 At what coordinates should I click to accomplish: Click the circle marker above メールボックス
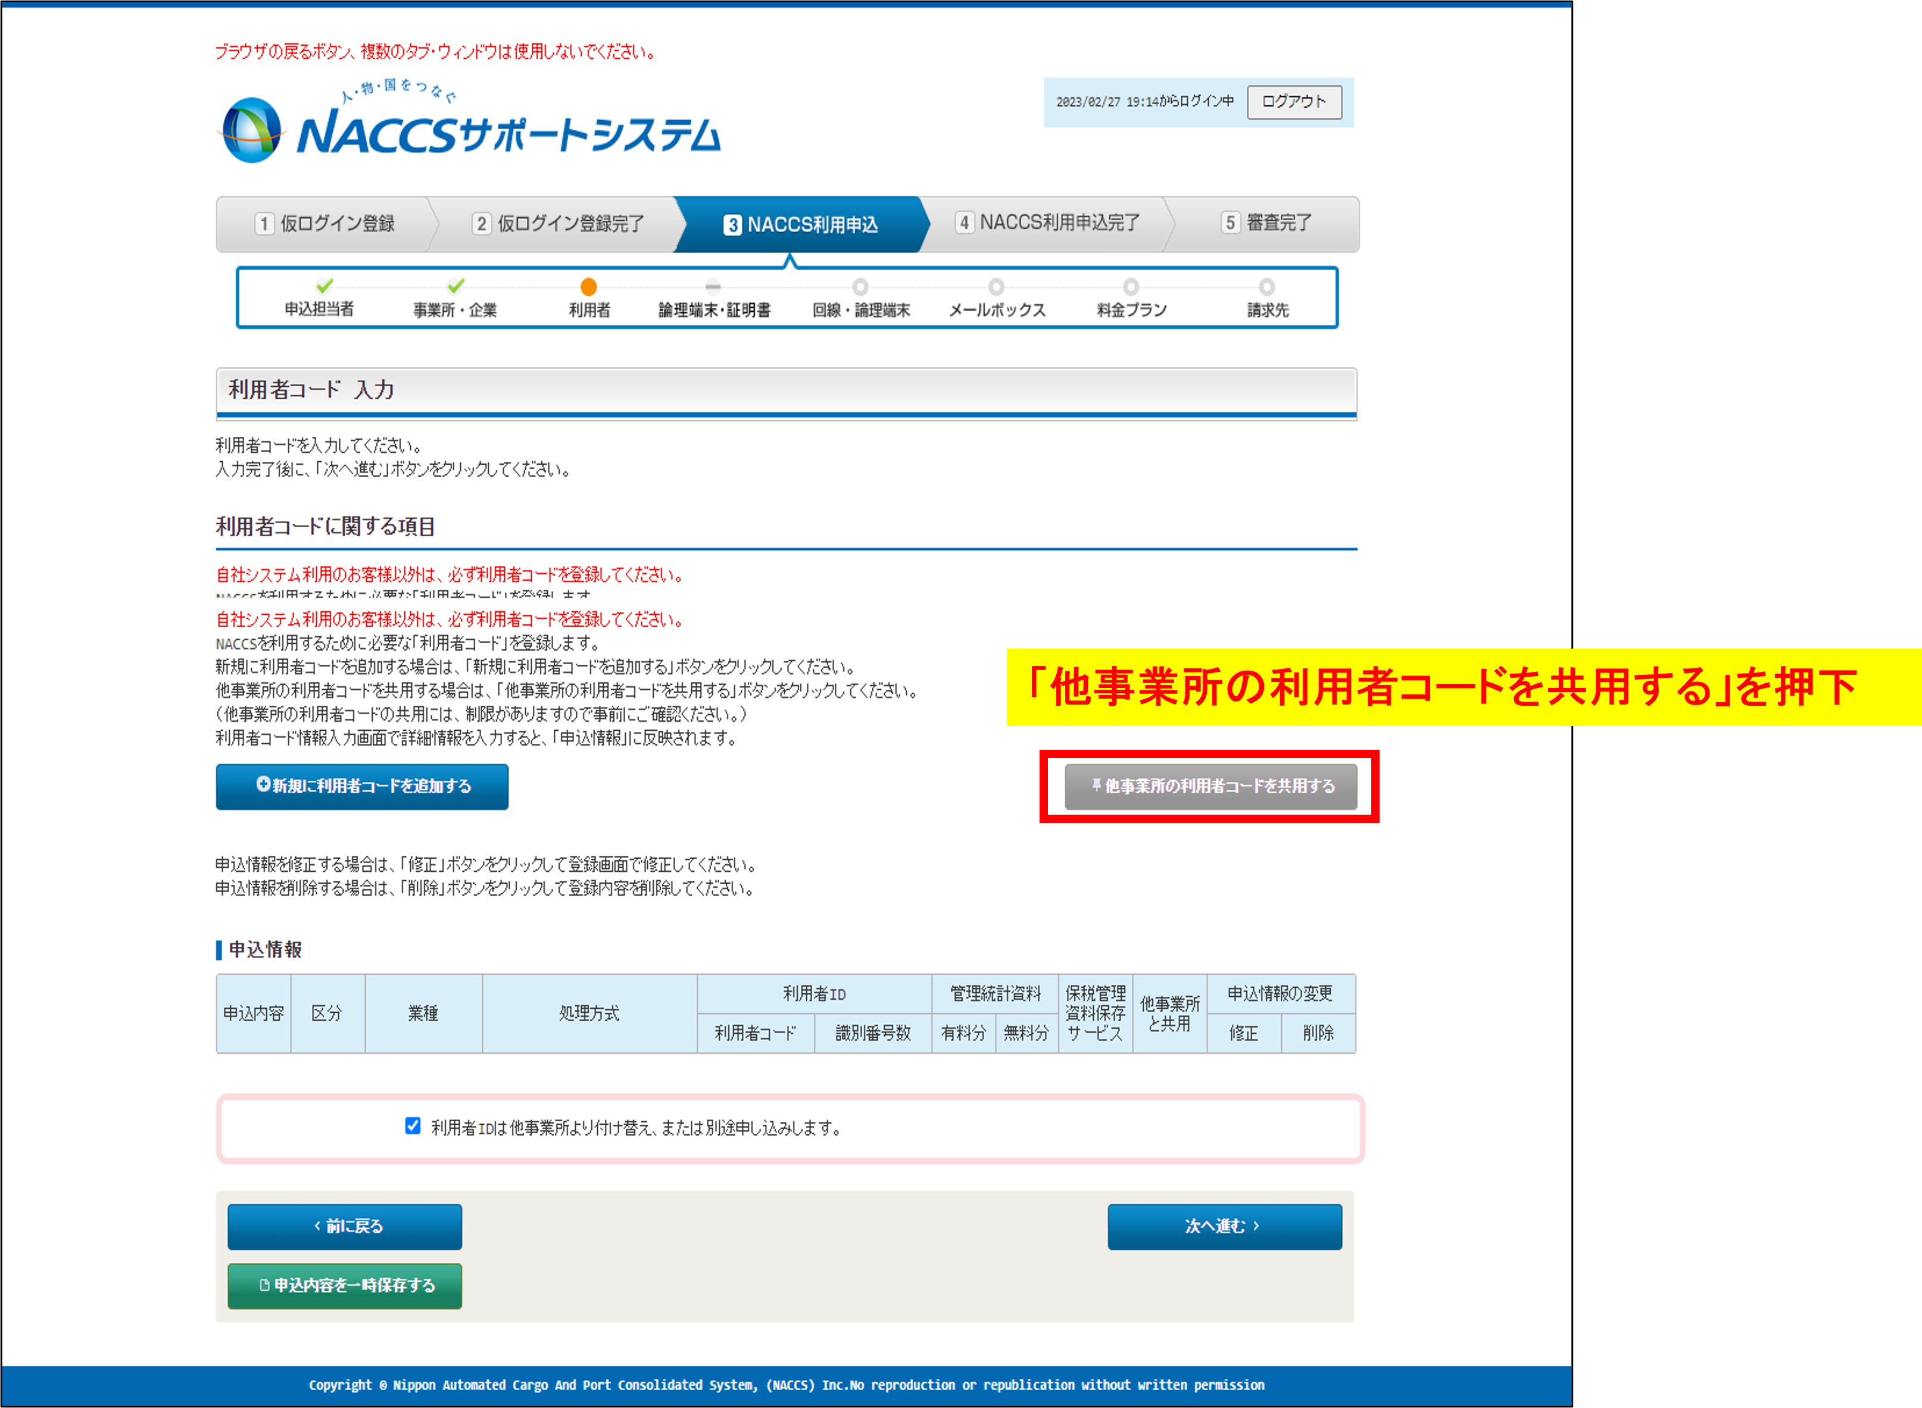pyautogui.click(x=996, y=287)
